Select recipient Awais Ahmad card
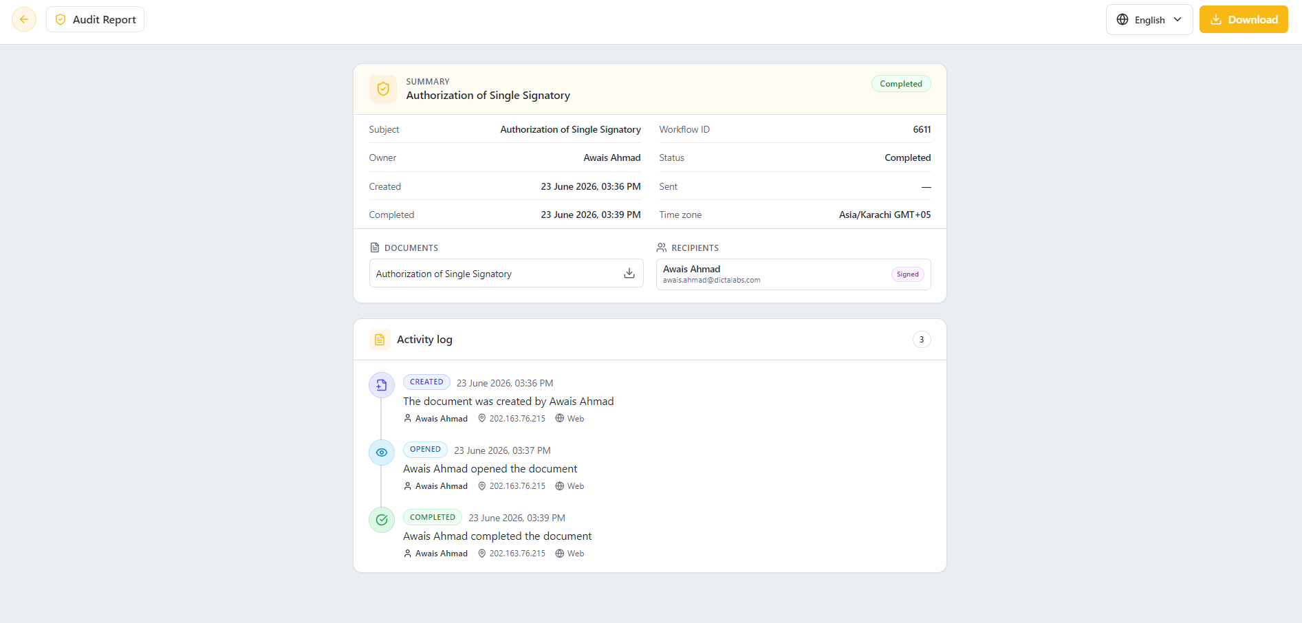 (794, 274)
